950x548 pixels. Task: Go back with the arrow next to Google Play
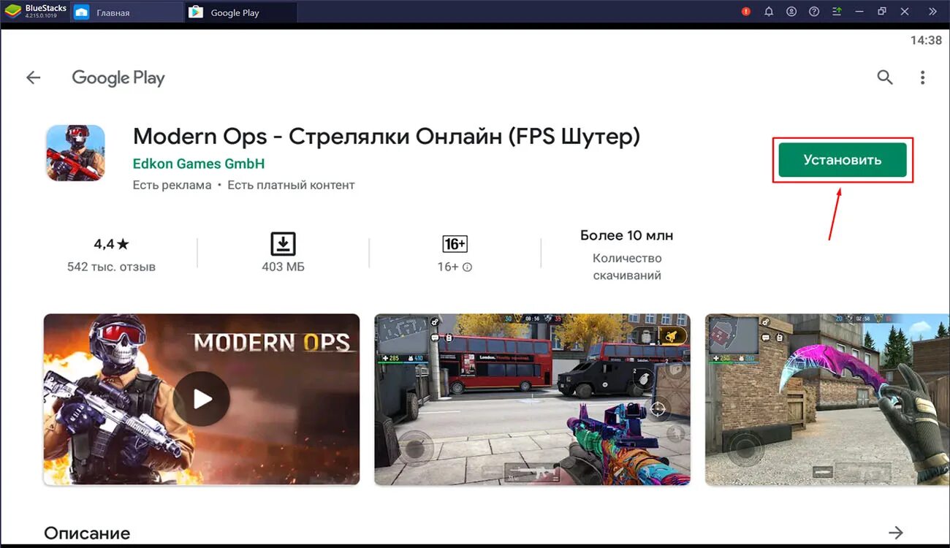(34, 77)
